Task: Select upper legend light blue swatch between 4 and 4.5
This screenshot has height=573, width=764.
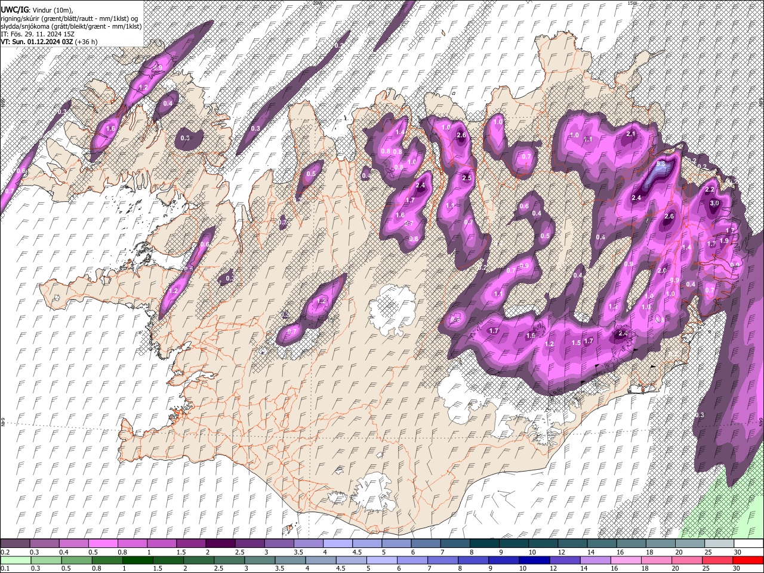Action: point(337,543)
